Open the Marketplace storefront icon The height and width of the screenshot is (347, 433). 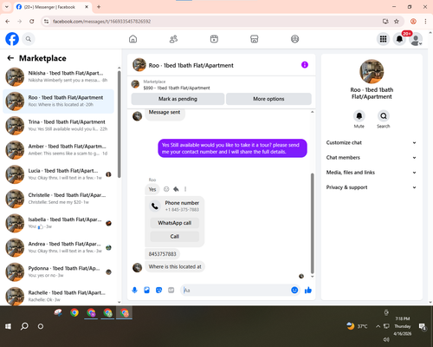pos(255,39)
